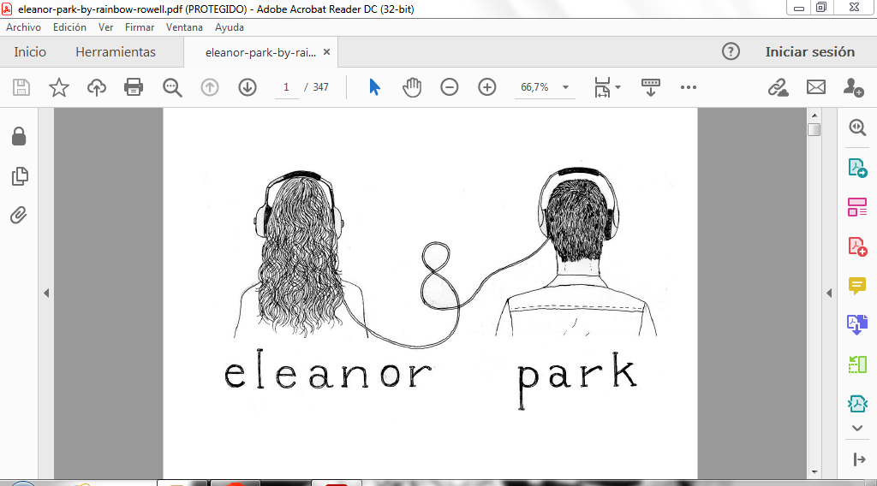Open the fit page width tool
The width and height of the screenshot is (877, 486).
pos(602,87)
